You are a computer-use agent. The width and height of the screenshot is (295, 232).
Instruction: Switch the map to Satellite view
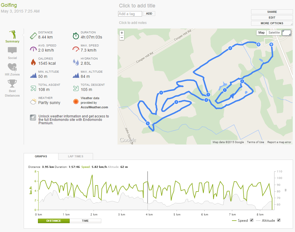click(274, 33)
